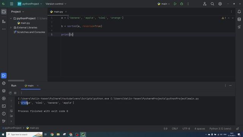Open Python 3.12 (venv) interpreter selector

pyautogui.click(x=220, y=129)
